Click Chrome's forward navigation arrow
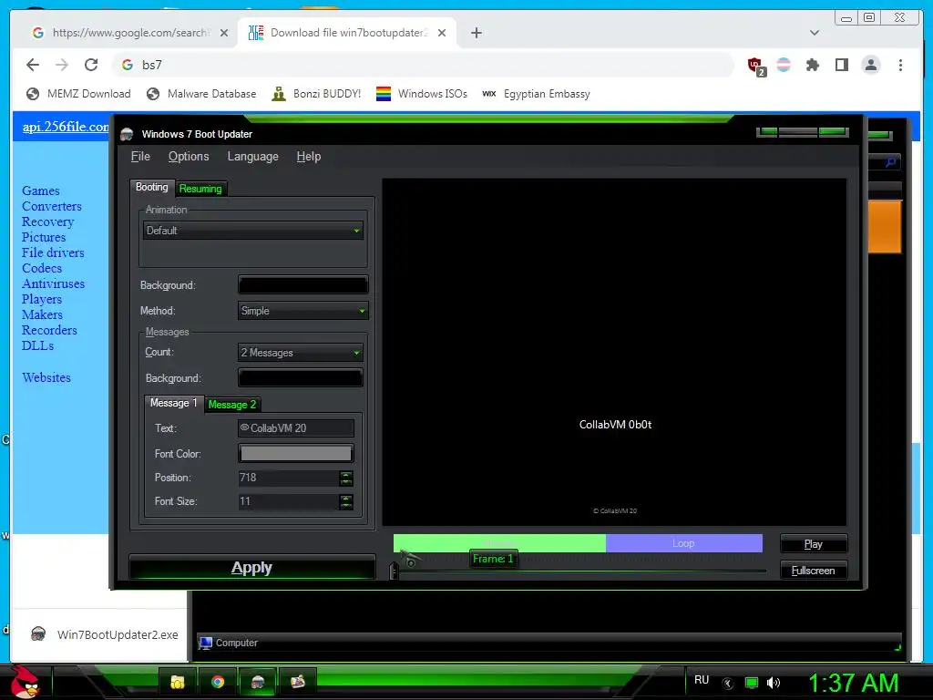Viewport: 933px width, 700px height. [x=62, y=65]
